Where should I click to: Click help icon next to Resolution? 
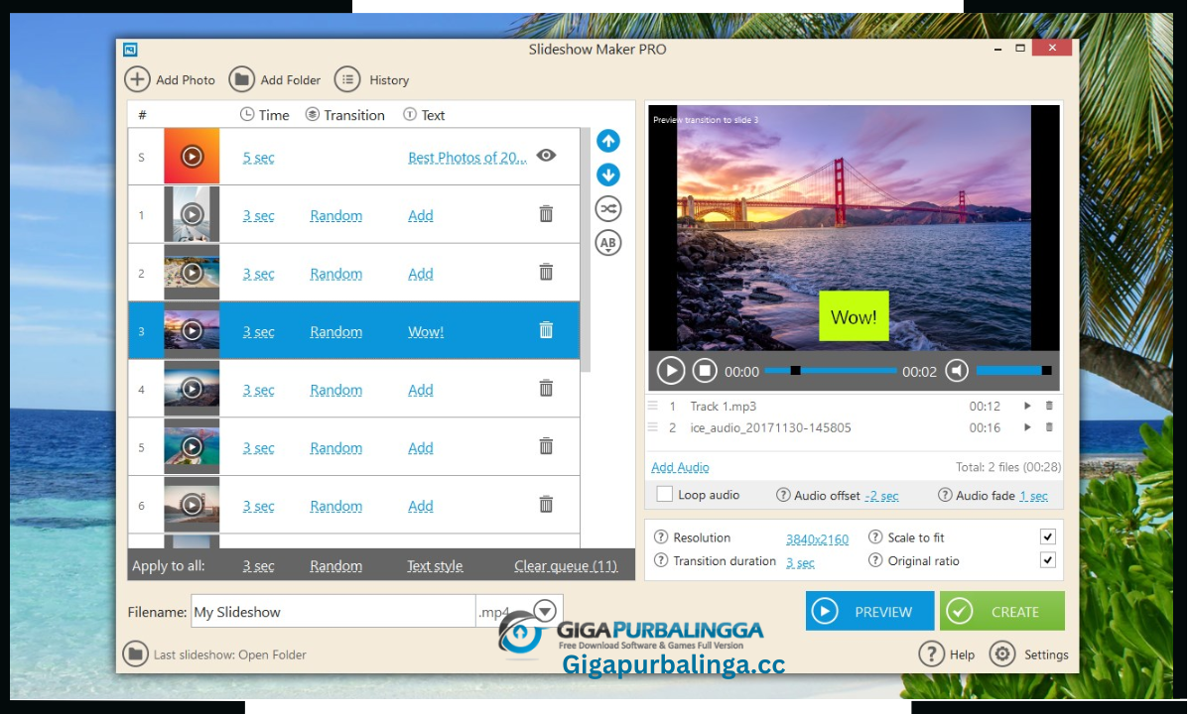[x=661, y=536]
